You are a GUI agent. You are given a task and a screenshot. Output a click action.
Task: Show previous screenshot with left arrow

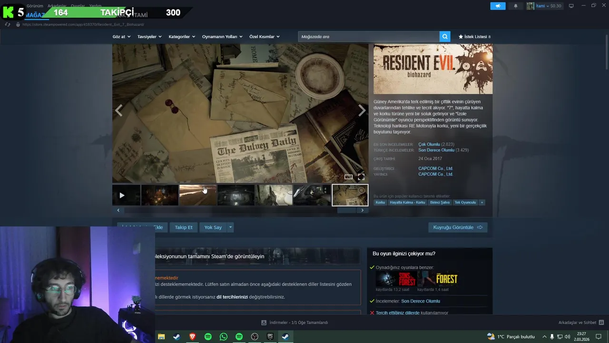click(118, 111)
